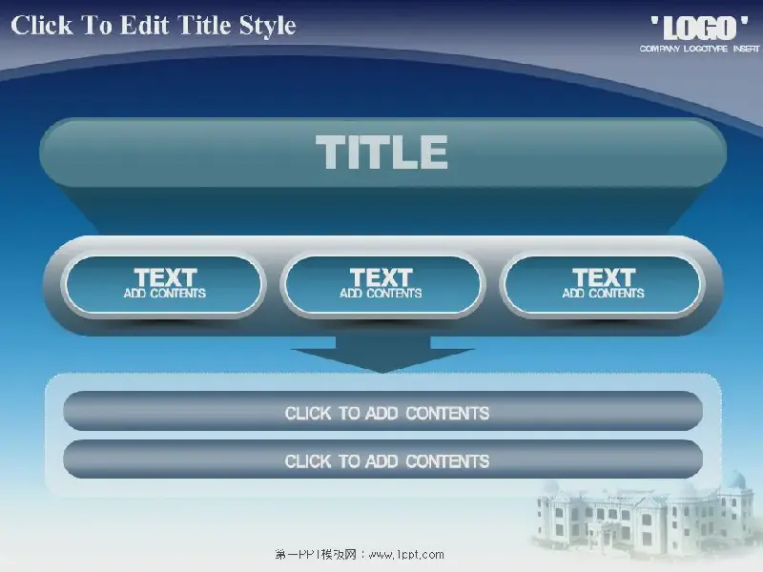
Task: Select 'ADD CONTENTS' under the middle TEXT label
Action: pyautogui.click(x=381, y=294)
